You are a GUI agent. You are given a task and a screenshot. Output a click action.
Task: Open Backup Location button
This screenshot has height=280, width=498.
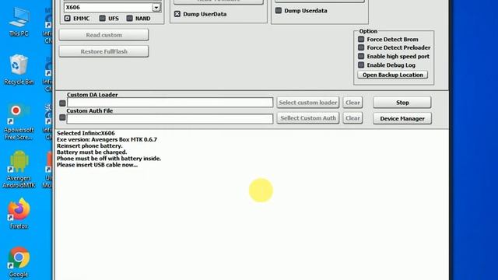tap(393, 75)
